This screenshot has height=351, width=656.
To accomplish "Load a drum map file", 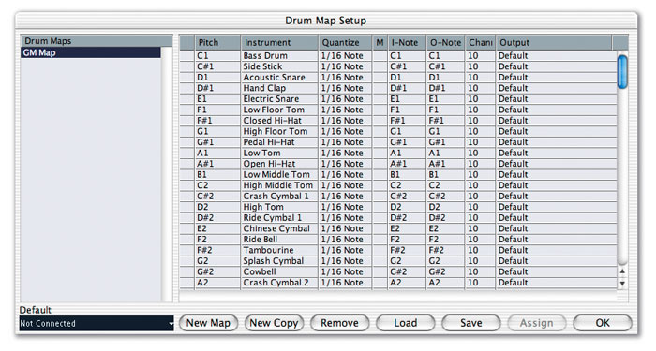I will point(406,323).
